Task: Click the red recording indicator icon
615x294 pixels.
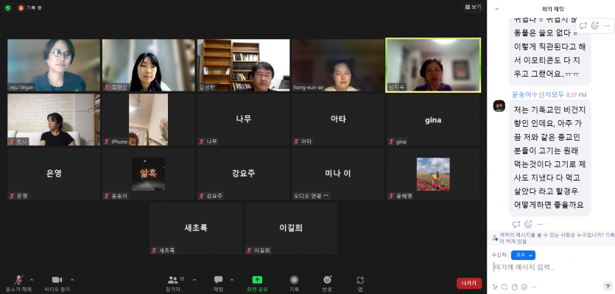Action: [x=21, y=7]
